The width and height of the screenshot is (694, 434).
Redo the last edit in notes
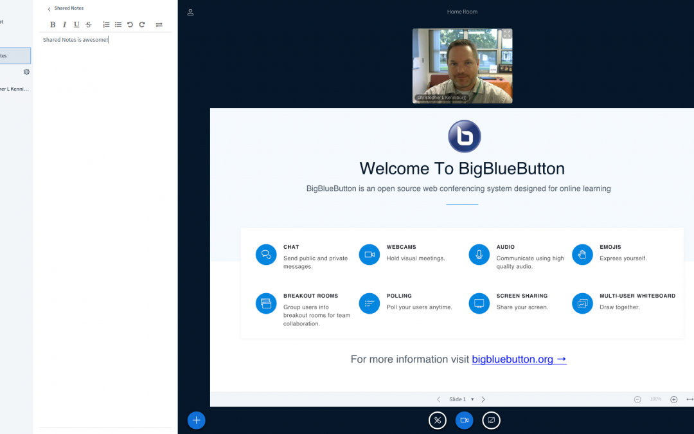pyautogui.click(x=142, y=25)
